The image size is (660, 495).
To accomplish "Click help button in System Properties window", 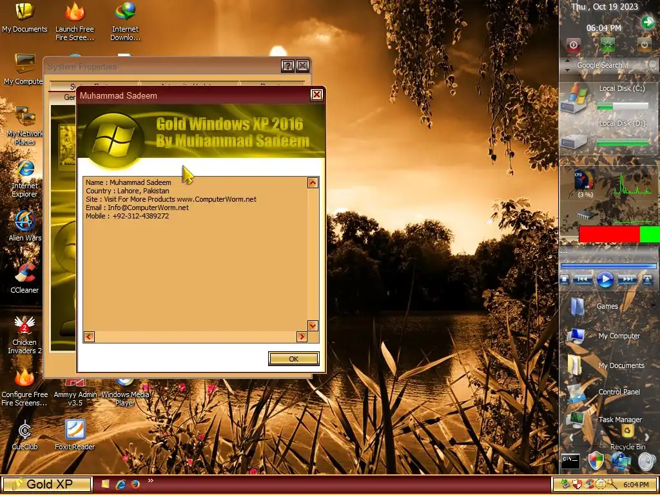I will pyautogui.click(x=287, y=66).
